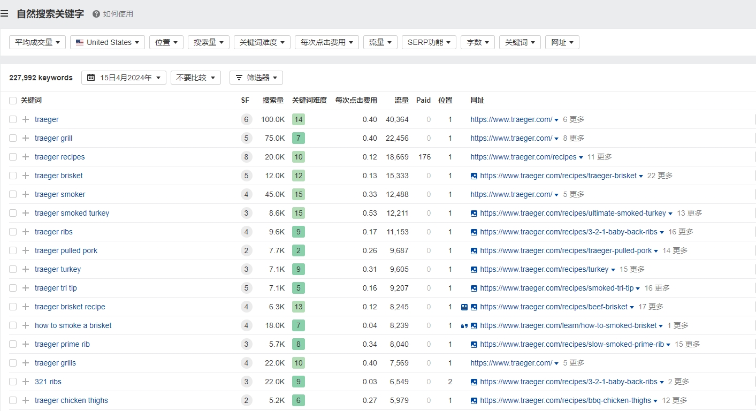The width and height of the screenshot is (756, 411).
Task: Open the 筛选器 filters button
Action: (256, 78)
